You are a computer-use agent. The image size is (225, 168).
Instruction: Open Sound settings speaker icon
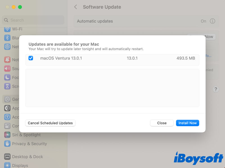[x=7, y=68]
